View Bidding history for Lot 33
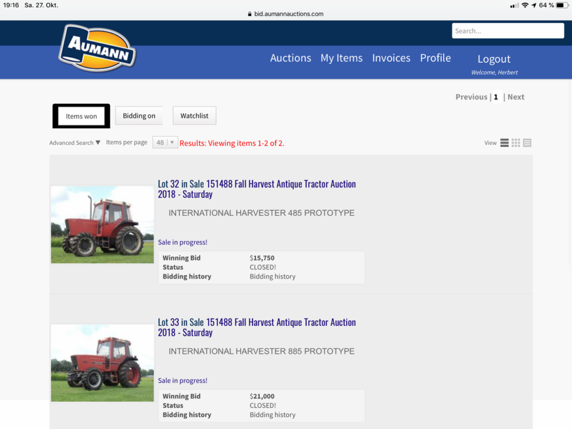The image size is (572, 429). 273,415
